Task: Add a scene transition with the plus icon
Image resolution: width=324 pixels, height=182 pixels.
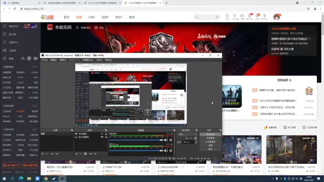Action: point(187,138)
